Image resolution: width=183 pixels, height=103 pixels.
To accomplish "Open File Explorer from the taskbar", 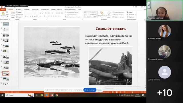I will click(42, 95).
